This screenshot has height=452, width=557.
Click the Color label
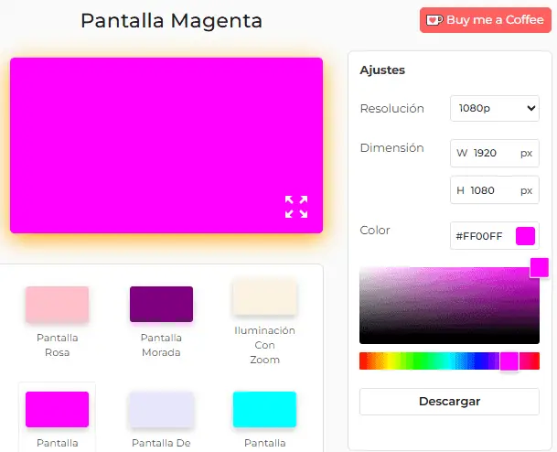(375, 230)
